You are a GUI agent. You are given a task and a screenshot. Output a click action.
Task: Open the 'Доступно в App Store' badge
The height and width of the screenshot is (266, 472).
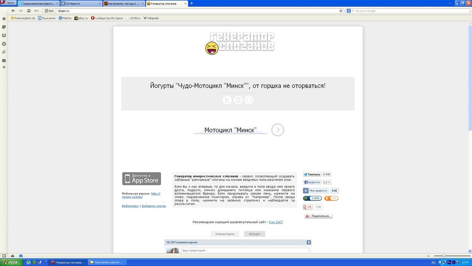point(142,179)
